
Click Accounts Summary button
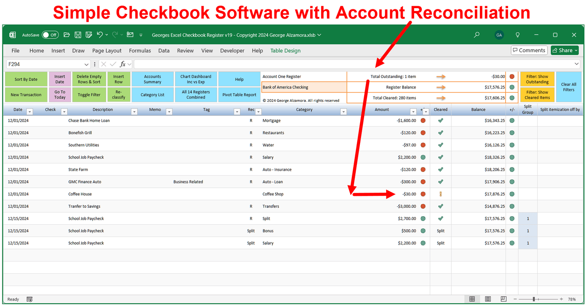[x=152, y=79]
